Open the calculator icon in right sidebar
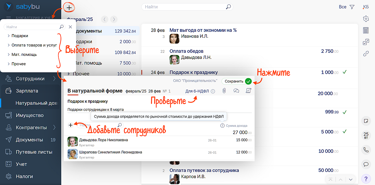Image resolution: width=375 pixels, height=185 pixels. pos(366,30)
